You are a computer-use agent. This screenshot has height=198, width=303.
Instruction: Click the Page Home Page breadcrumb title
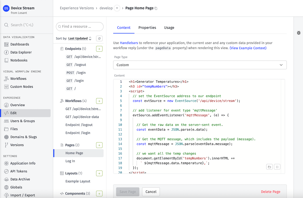tap(139, 8)
